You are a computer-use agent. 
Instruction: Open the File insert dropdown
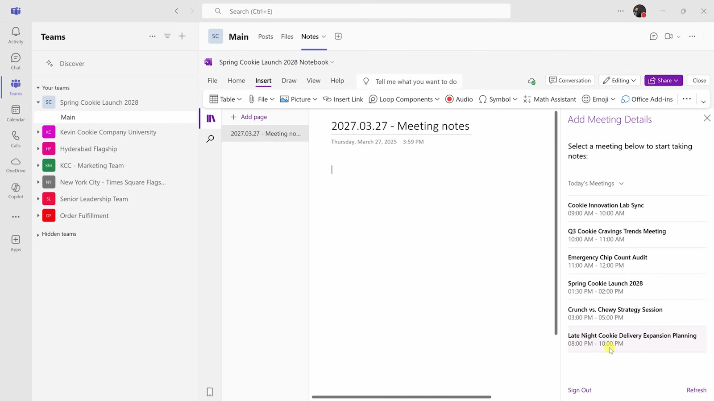(x=262, y=99)
